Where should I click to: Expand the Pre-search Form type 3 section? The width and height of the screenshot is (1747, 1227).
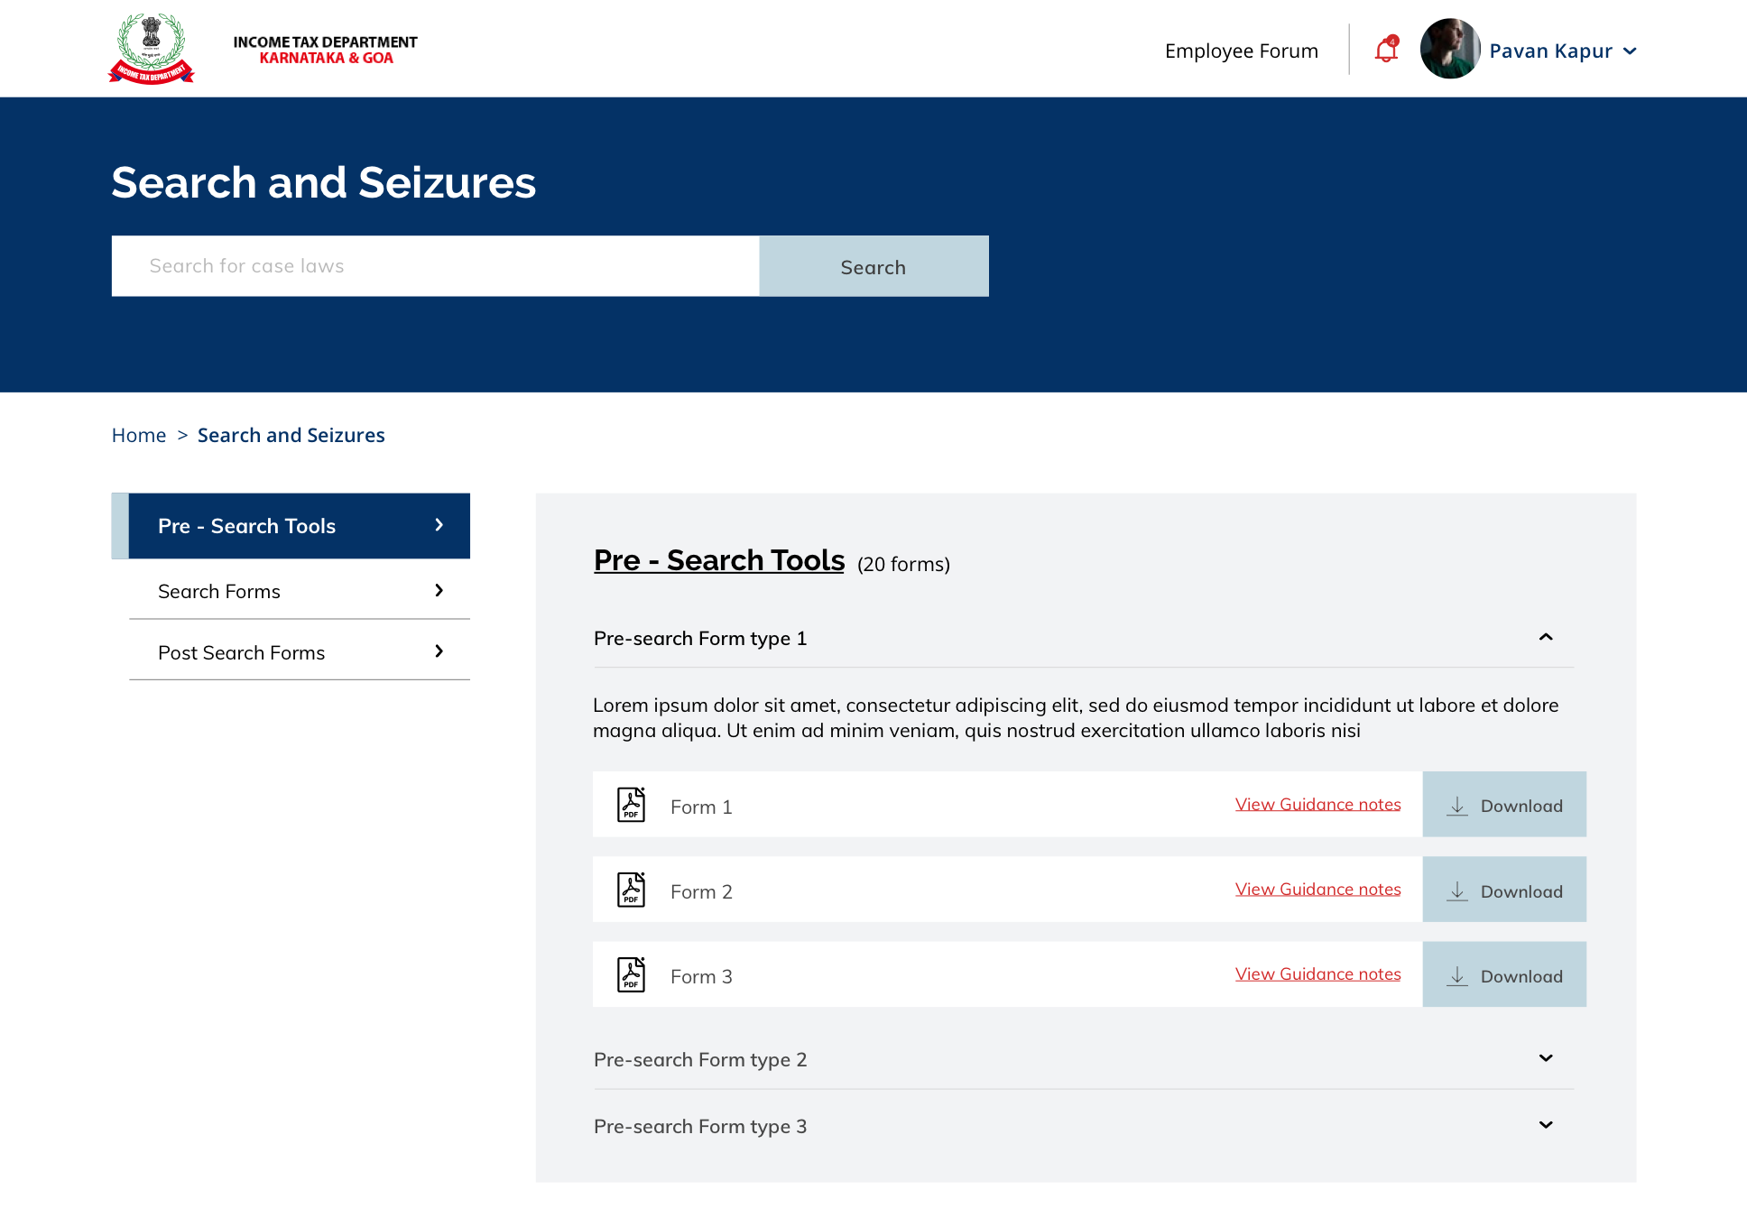[x=1546, y=1125]
